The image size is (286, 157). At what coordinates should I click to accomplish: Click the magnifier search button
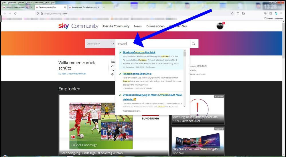pos(194,44)
